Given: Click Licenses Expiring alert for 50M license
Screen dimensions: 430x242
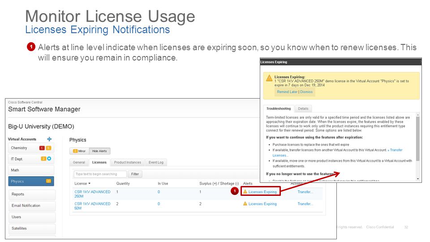Looking at the screenshot, I should tap(262, 204).
